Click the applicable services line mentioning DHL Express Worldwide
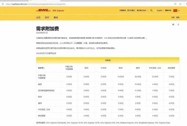187x126 pixels. 103,123
